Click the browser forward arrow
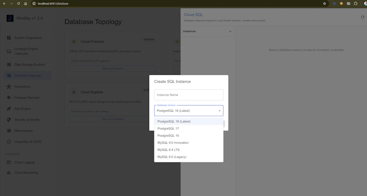This screenshot has width=367, height=196. (x=11, y=4)
